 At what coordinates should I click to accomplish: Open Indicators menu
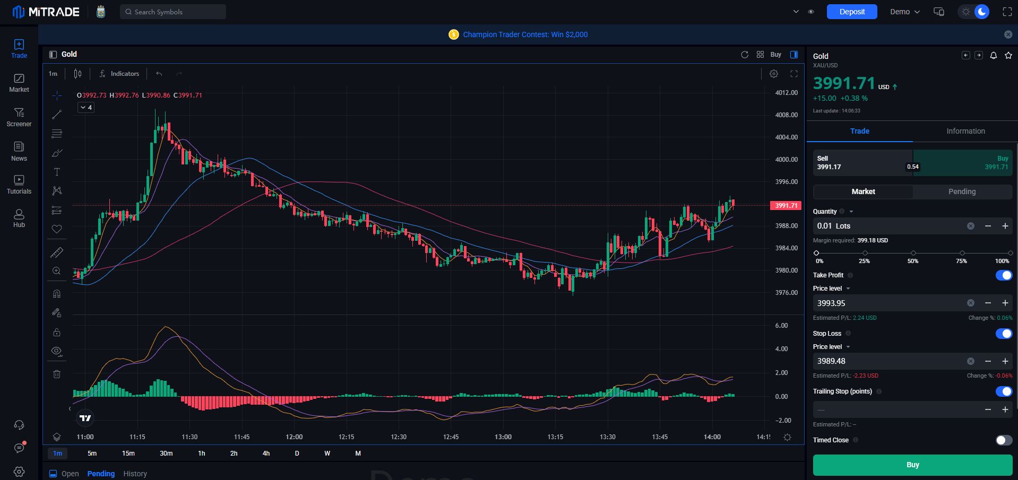119,74
